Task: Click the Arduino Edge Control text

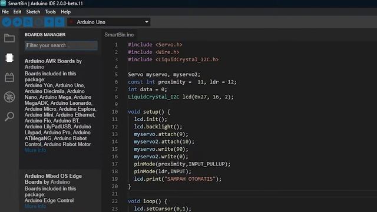Action: tap(49, 200)
